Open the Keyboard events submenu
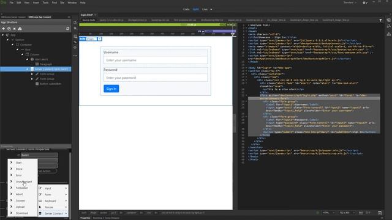This screenshot has width=392, height=220. point(53,201)
